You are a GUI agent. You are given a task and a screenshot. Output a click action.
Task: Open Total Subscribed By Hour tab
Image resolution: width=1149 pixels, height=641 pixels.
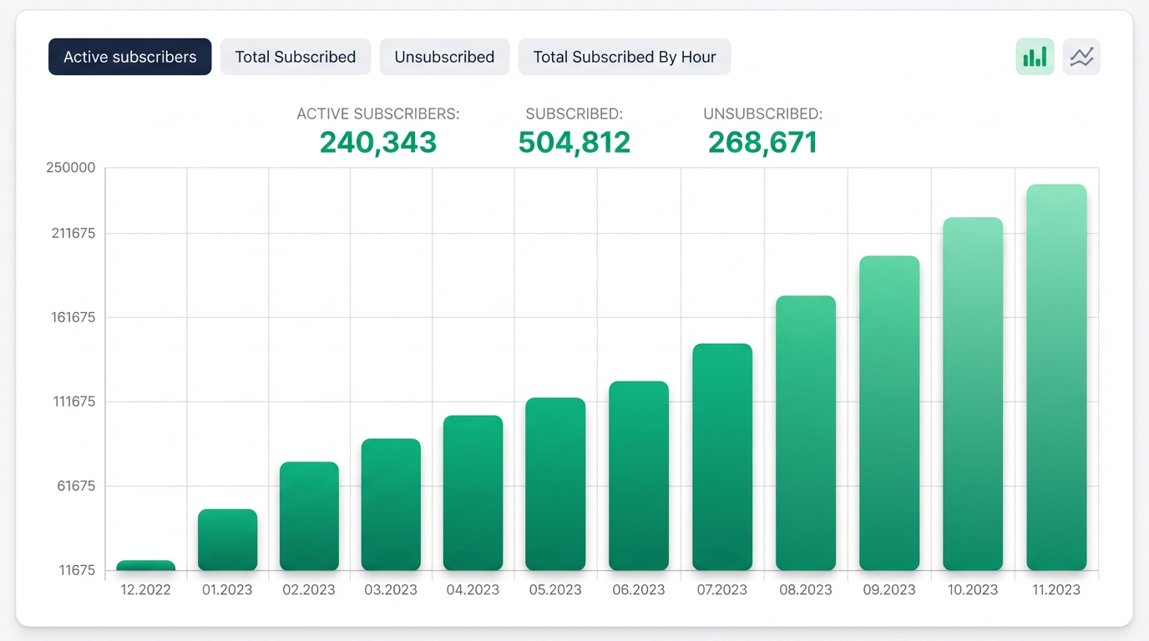[625, 57]
